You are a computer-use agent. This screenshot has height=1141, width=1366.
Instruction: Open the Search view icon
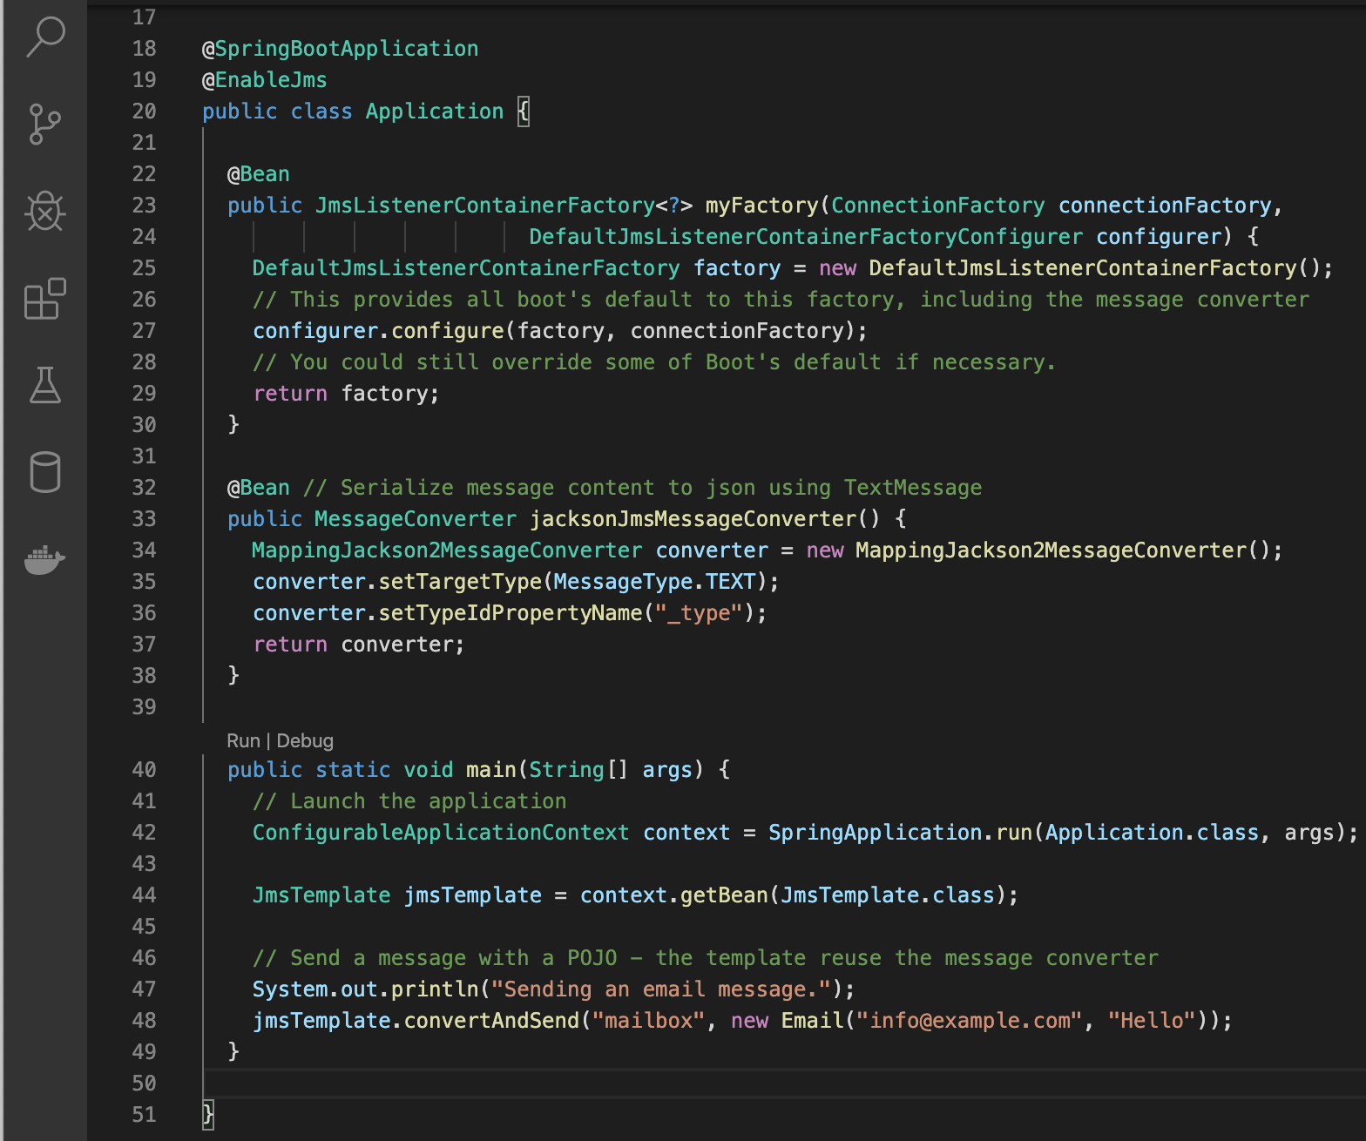click(45, 37)
